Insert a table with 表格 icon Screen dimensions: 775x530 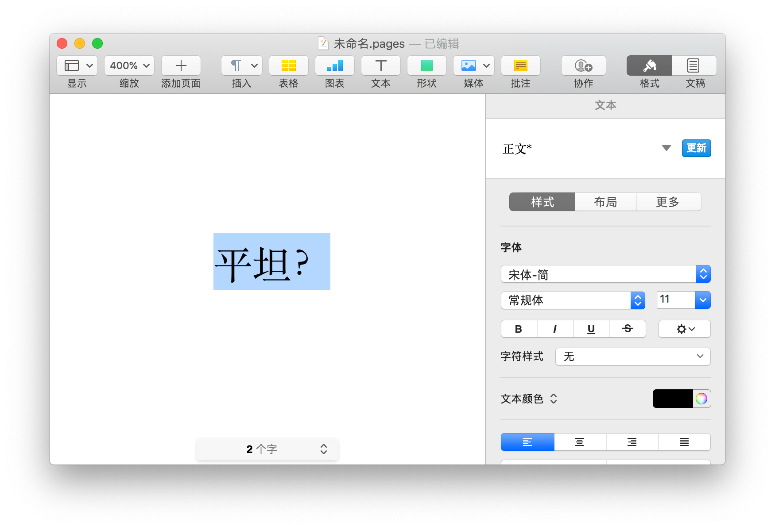[289, 65]
